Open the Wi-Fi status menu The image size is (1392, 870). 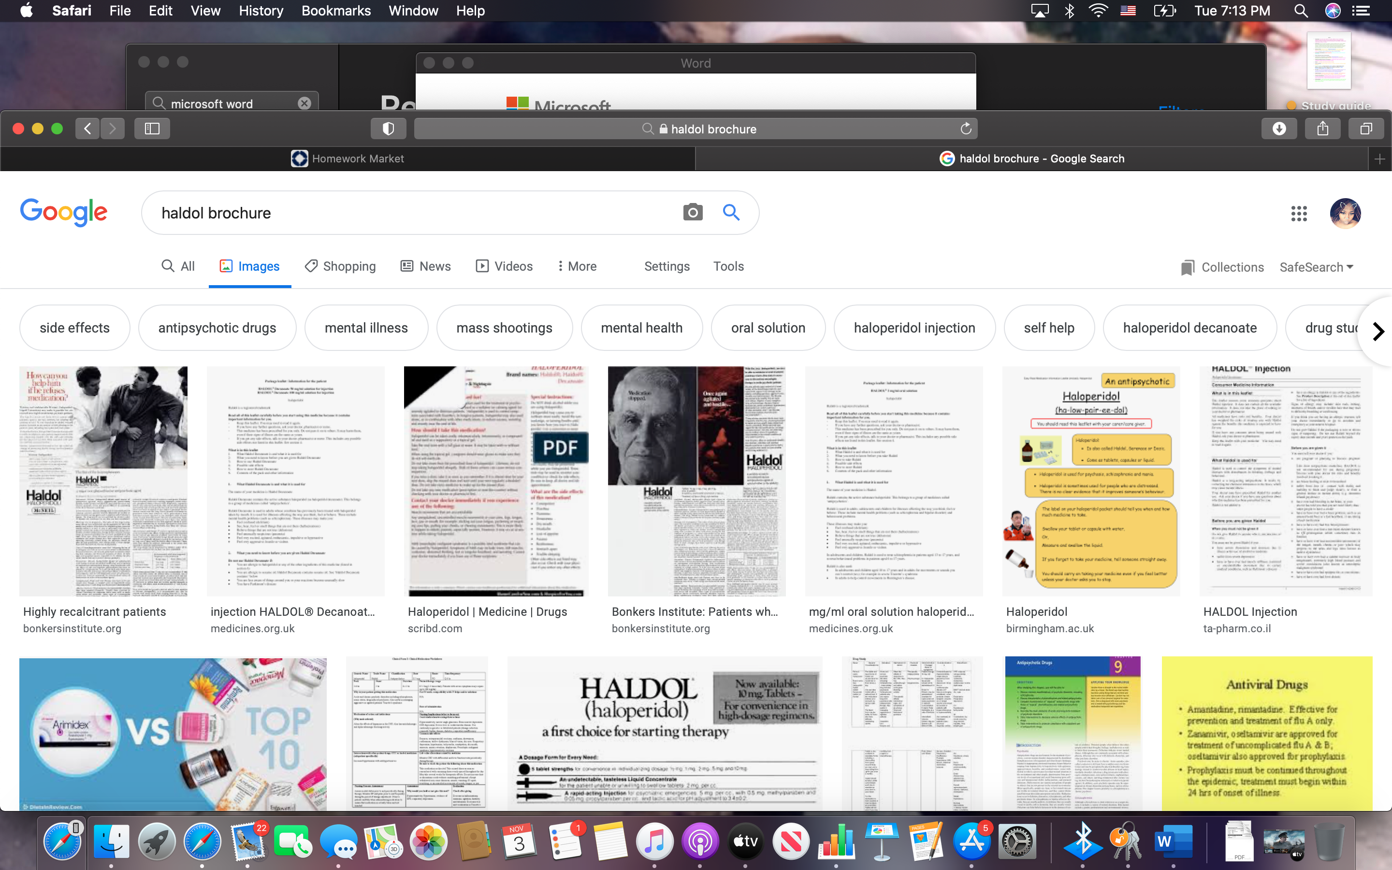click(x=1098, y=10)
